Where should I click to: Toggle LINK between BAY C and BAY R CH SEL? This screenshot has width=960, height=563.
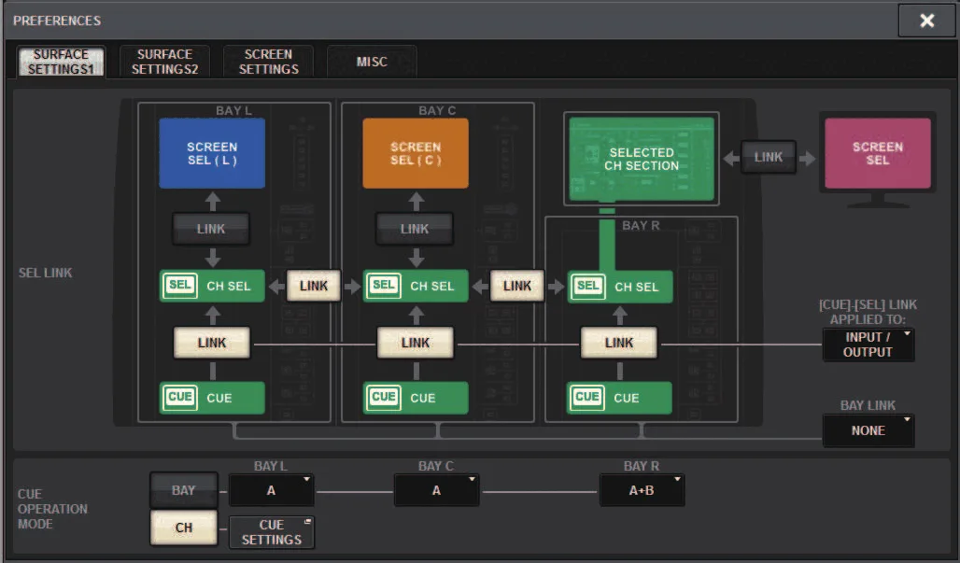pyautogui.click(x=517, y=286)
